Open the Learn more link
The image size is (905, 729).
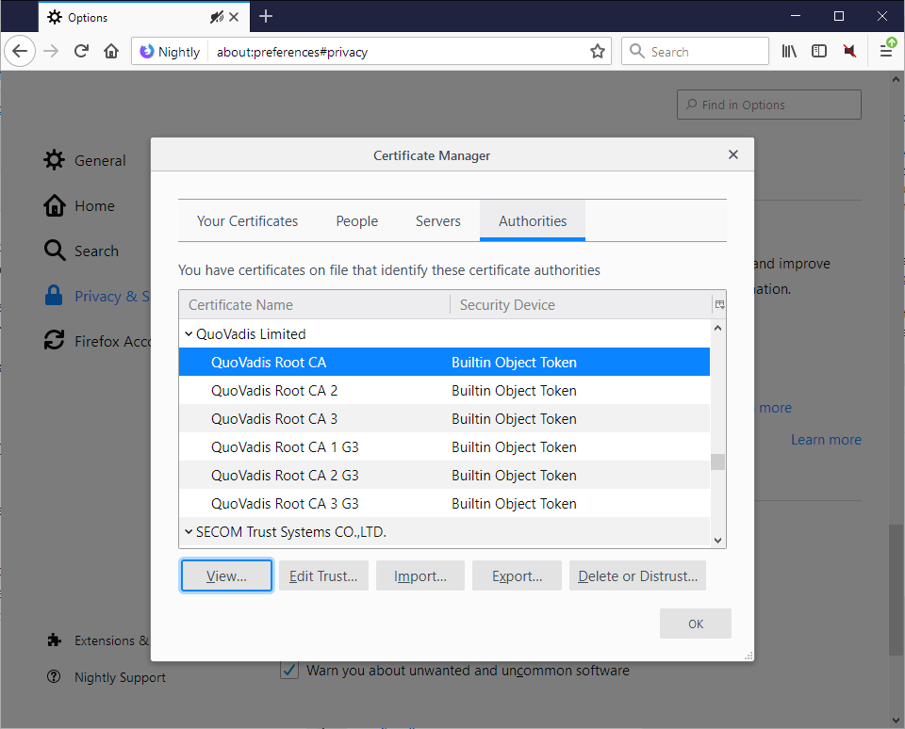click(826, 440)
